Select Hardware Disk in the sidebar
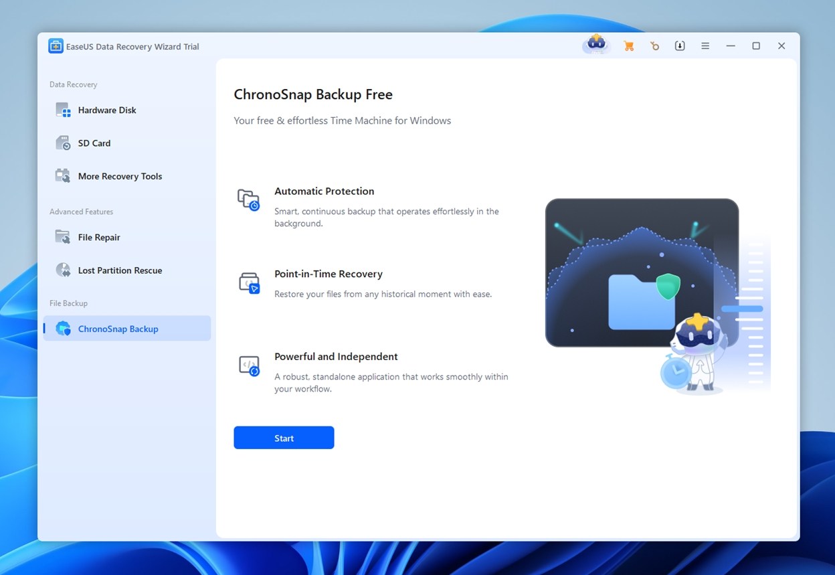The width and height of the screenshot is (835, 575). (127, 110)
